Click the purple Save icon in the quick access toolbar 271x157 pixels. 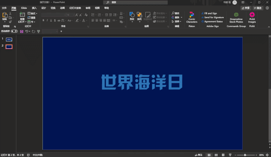(x=22, y=31)
